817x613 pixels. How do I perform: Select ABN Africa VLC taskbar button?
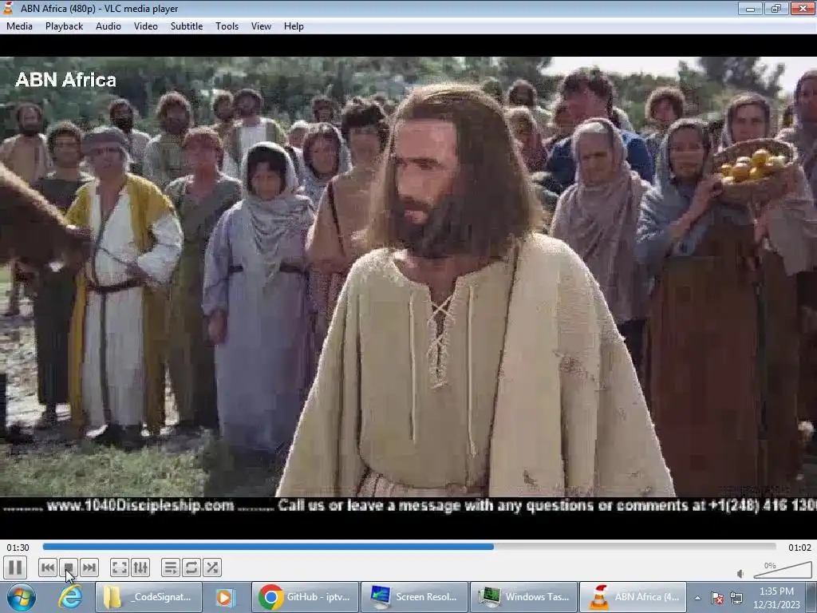click(633, 597)
